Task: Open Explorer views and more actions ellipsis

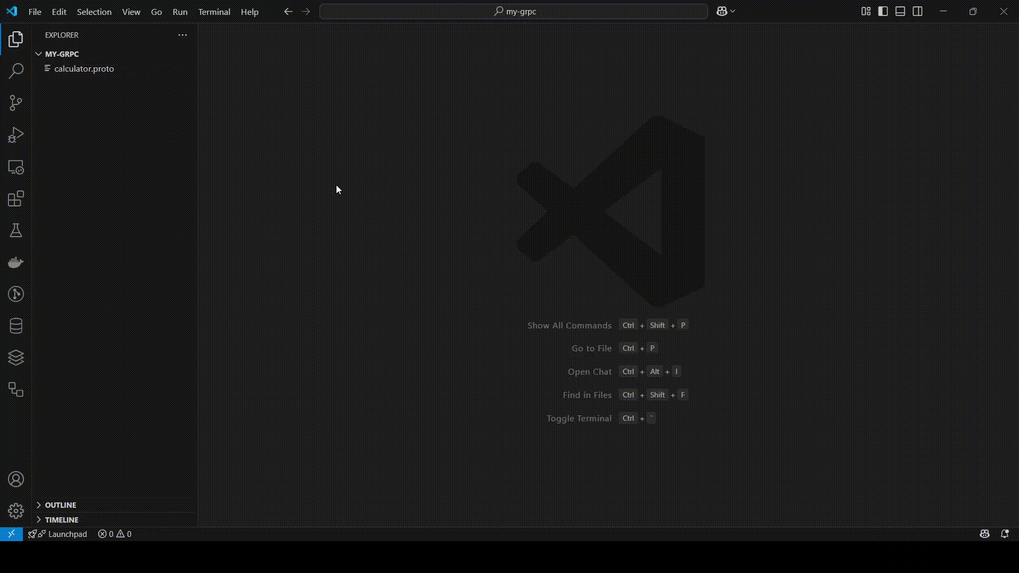Action: point(183,35)
